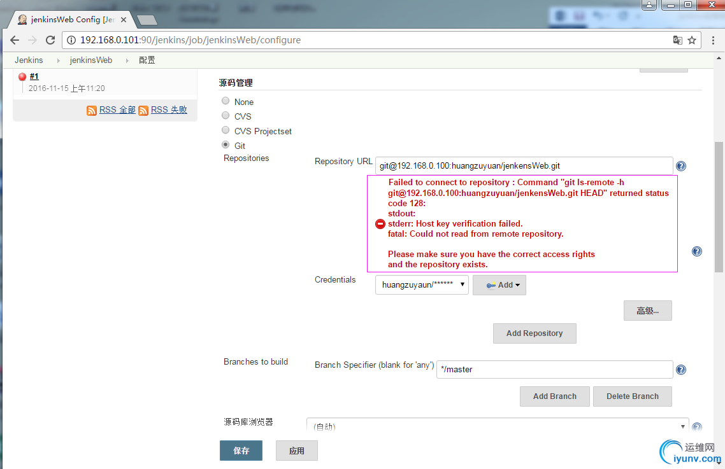Bookmark this page with the star icon
The height and width of the screenshot is (469, 725).
pyautogui.click(x=692, y=40)
